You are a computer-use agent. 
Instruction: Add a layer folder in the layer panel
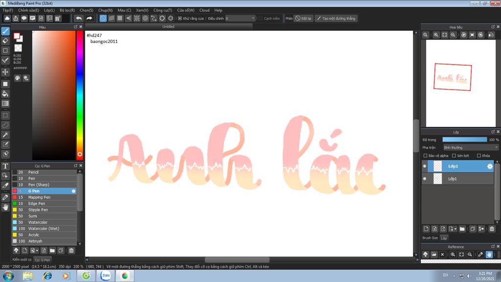tap(462, 229)
